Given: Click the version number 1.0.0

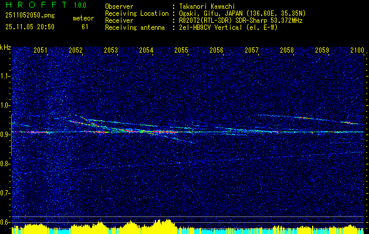Looking at the screenshot, I should pos(80,5).
